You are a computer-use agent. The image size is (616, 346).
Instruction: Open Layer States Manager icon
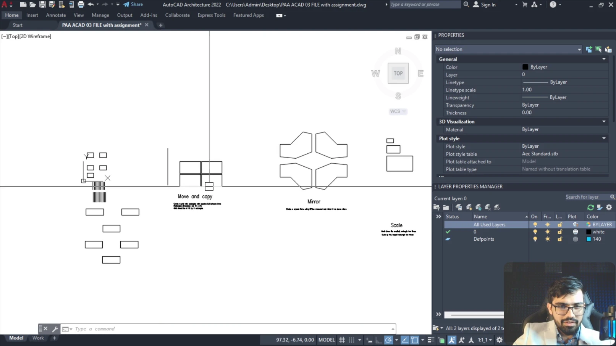(459, 207)
